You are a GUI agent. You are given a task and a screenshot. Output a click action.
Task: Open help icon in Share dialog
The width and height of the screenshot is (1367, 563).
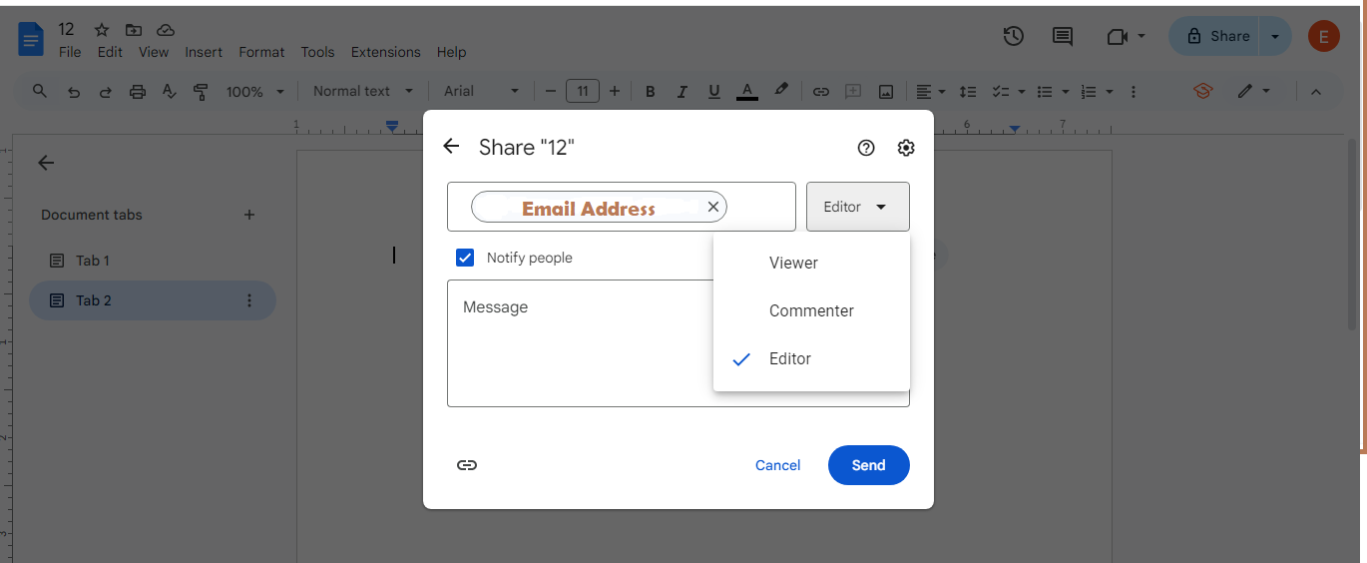tap(866, 148)
